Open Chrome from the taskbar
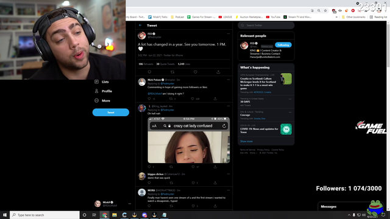The image size is (390, 219). (105, 215)
